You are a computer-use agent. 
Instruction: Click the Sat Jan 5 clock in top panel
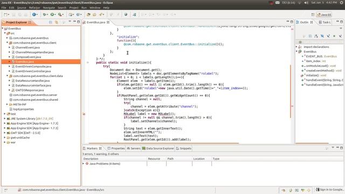click(324, 3)
